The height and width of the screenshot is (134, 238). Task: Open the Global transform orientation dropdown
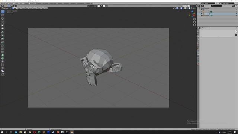click(x=90, y=6)
